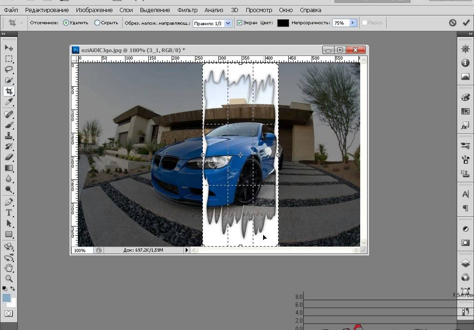
Task: Open the Просмотр menu
Action: [259, 10]
